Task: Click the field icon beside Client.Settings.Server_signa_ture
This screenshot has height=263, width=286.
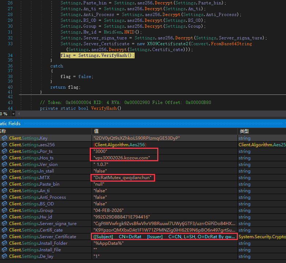Action: point(4,223)
